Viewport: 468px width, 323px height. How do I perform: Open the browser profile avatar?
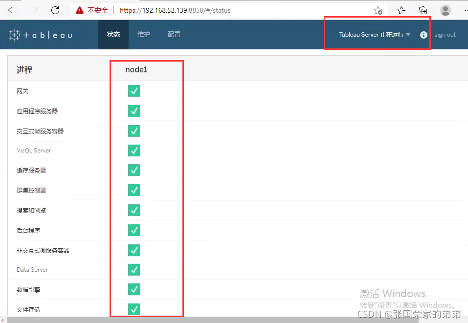446,10
